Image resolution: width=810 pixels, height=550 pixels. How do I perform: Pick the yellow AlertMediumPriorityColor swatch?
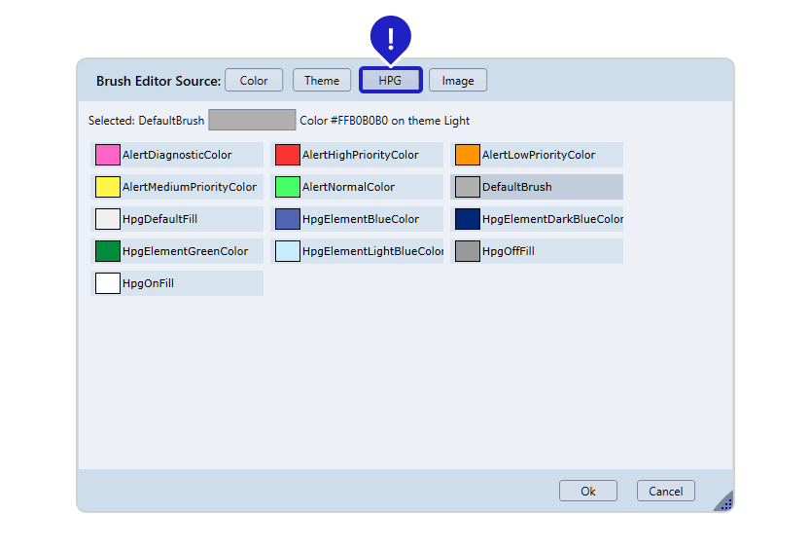click(108, 187)
